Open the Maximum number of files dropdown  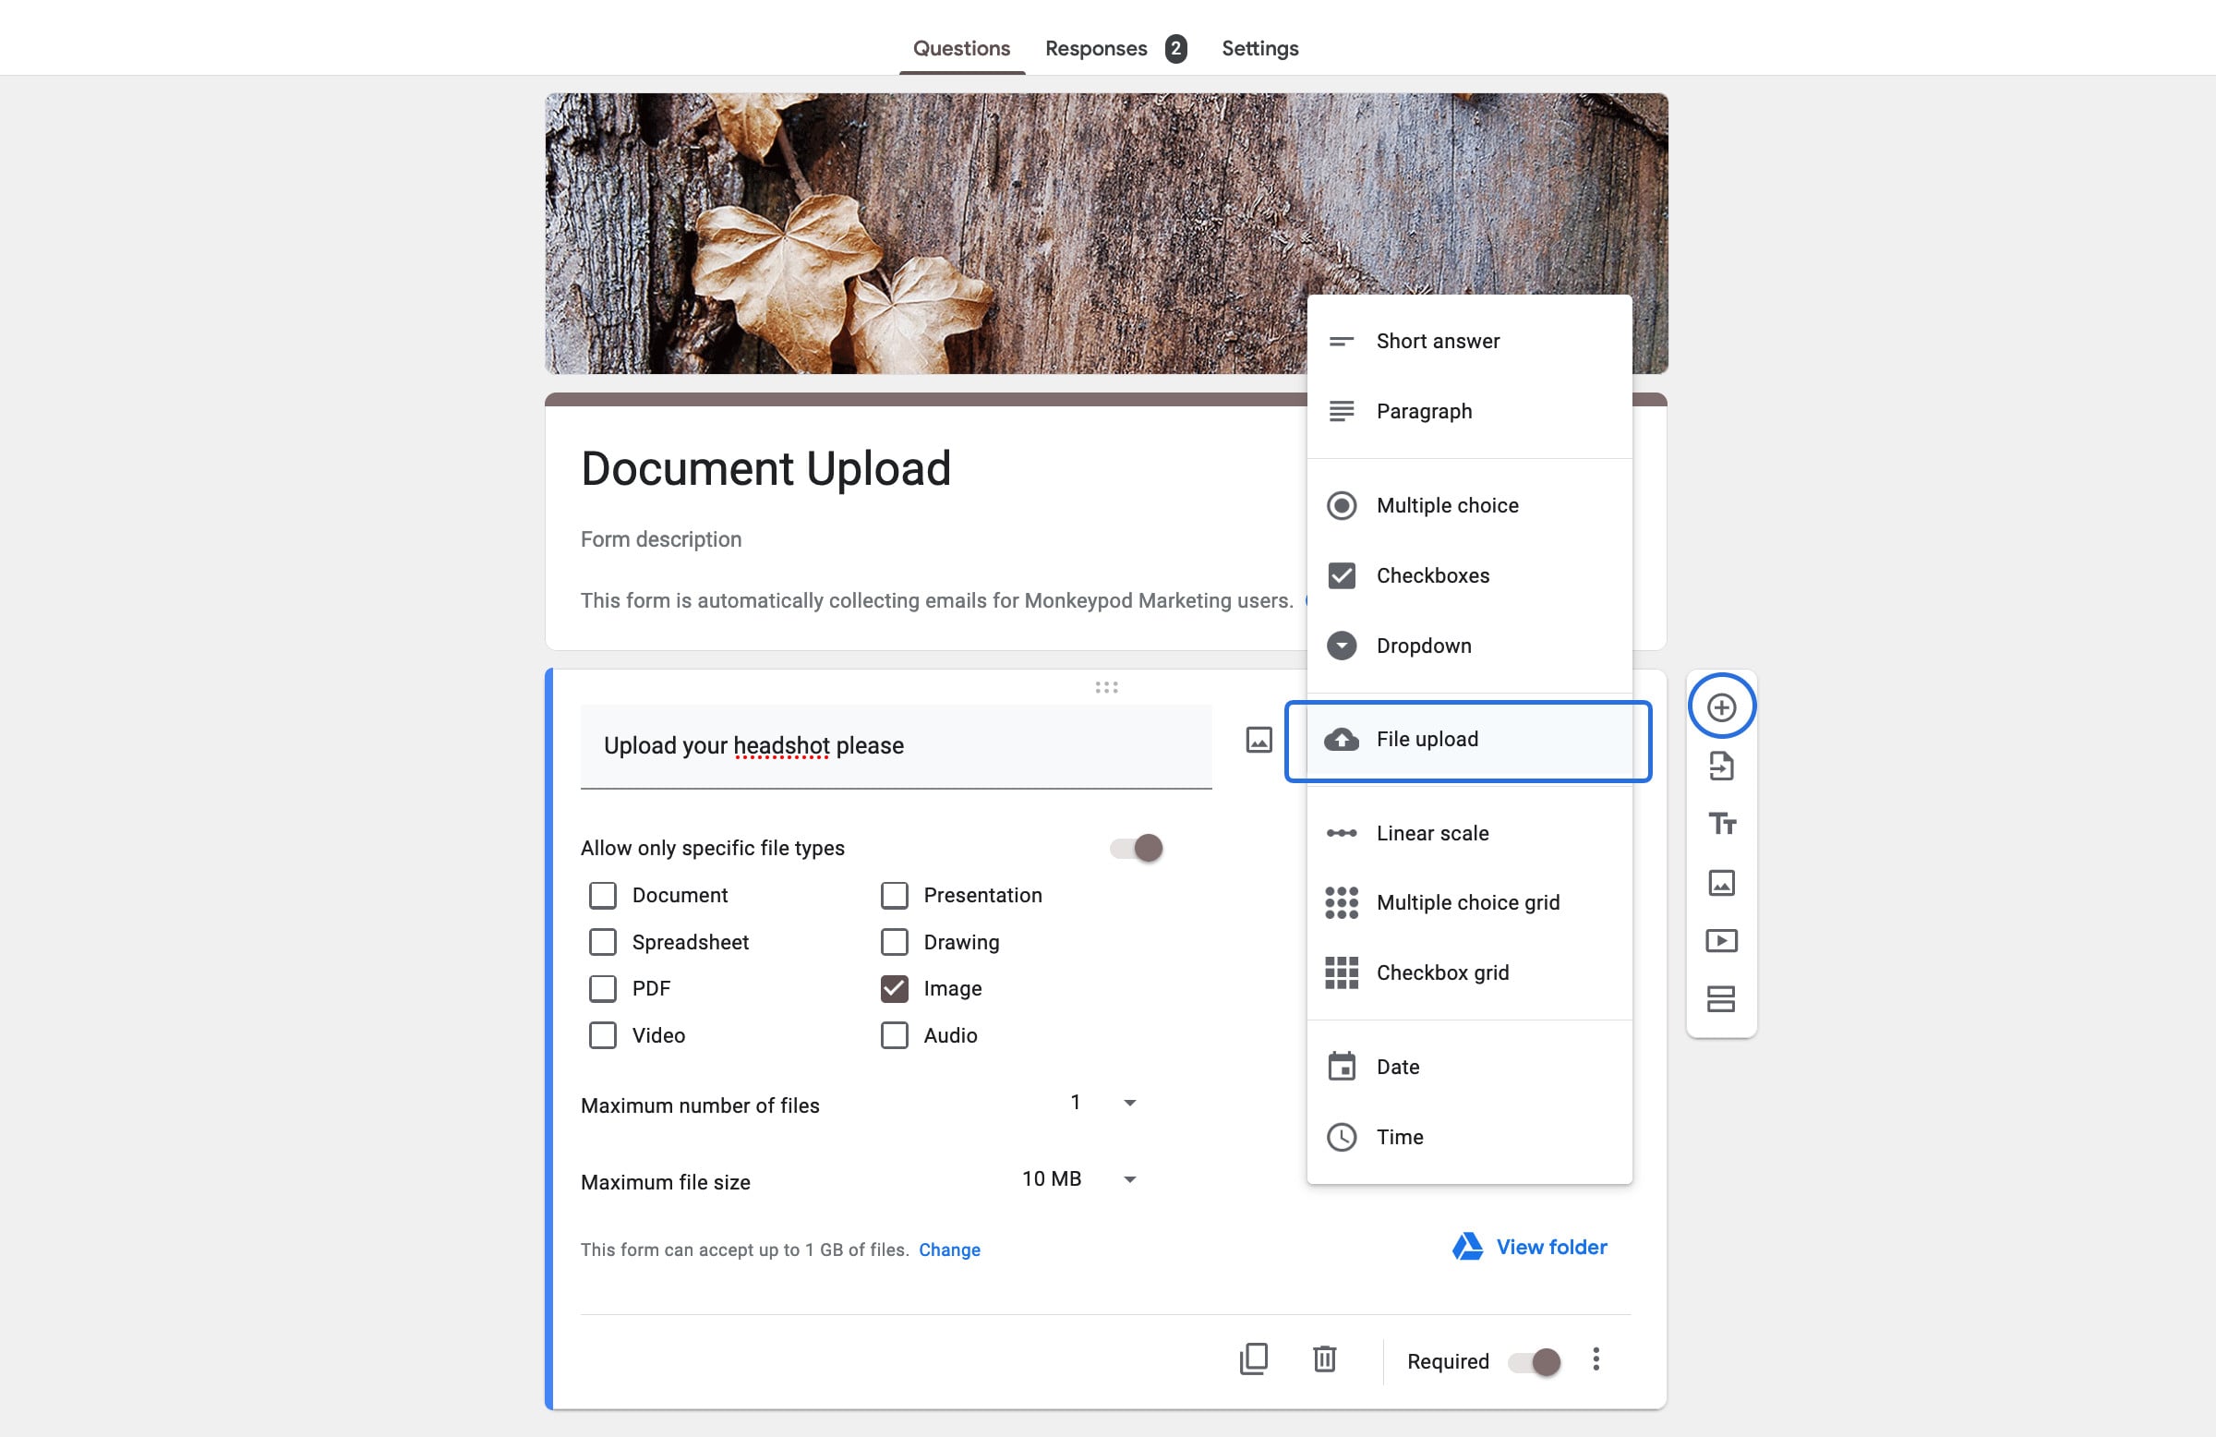coord(1129,1103)
